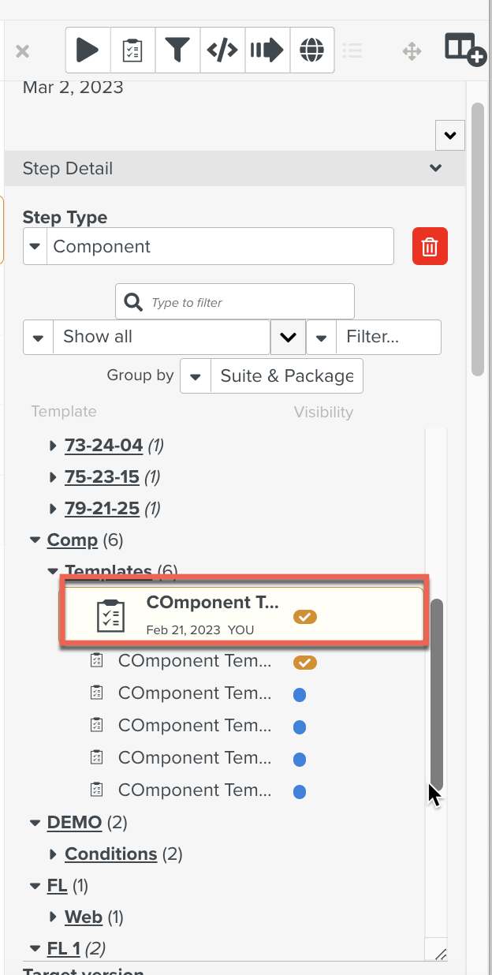Toggle blue visibility dot on last template
492x975 pixels.
[300, 791]
